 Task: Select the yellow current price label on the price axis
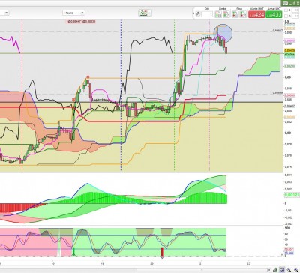[290, 51]
